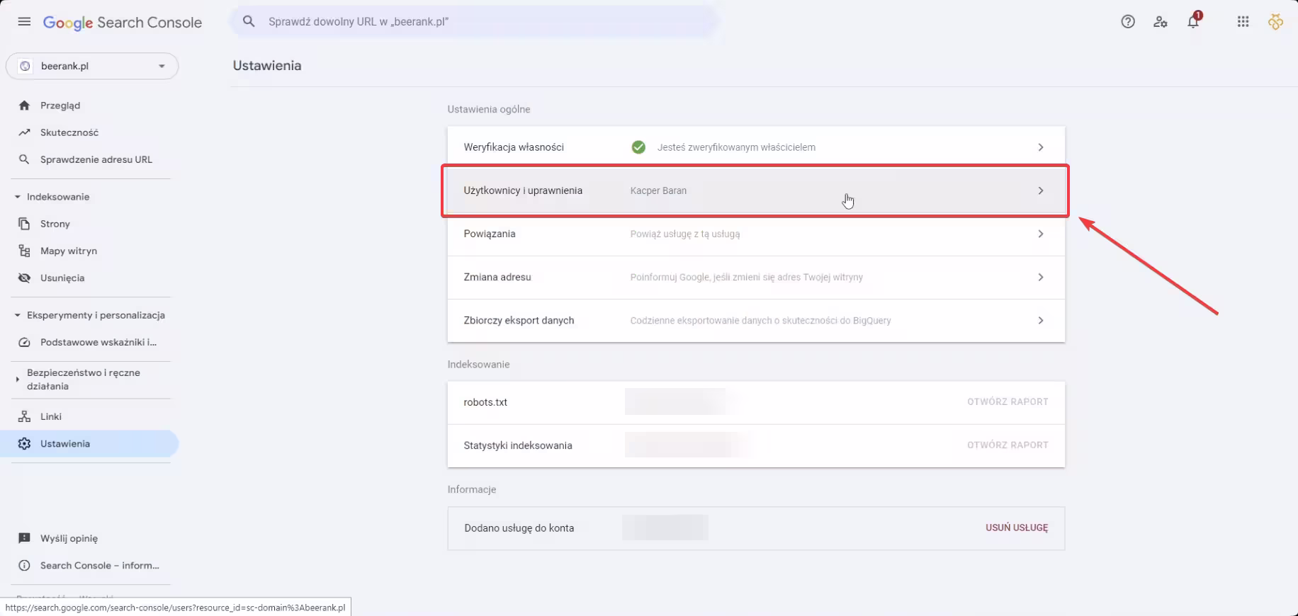Viewport: 1298px width, 616px height.
Task: Expand Bezpieczeństwo i ręczne działania section
Action: coord(18,380)
